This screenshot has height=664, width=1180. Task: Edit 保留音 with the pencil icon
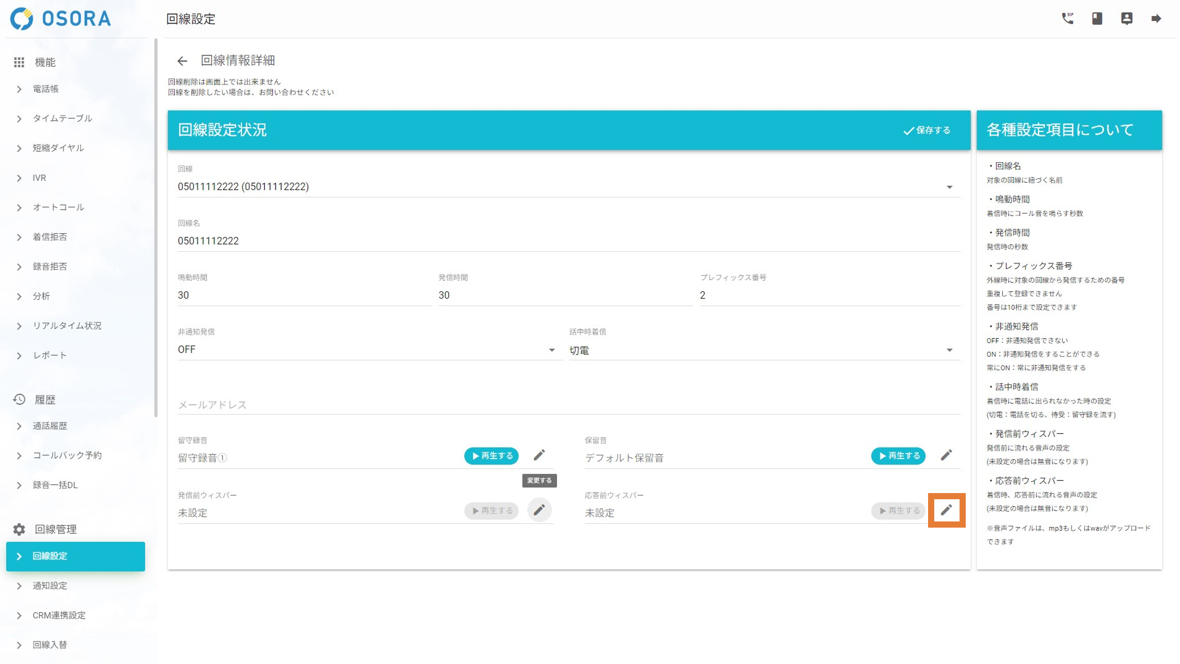click(946, 455)
